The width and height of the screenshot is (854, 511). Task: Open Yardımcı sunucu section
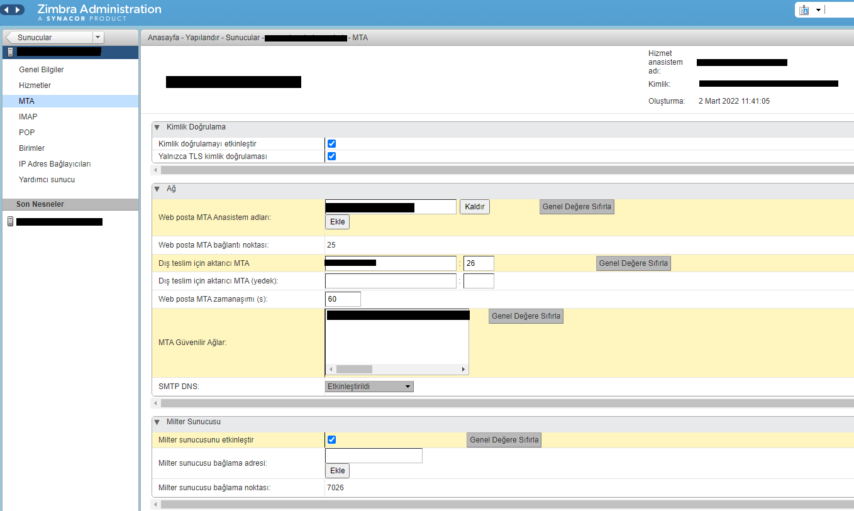click(x=47, y=180)
